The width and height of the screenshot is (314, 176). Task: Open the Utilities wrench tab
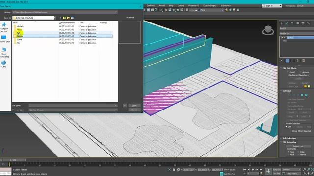point(309,23)
